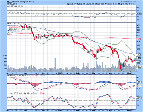
Task: Click the volume icon beside the Volume 3,432,631 legend
Action: coord(8,31)
